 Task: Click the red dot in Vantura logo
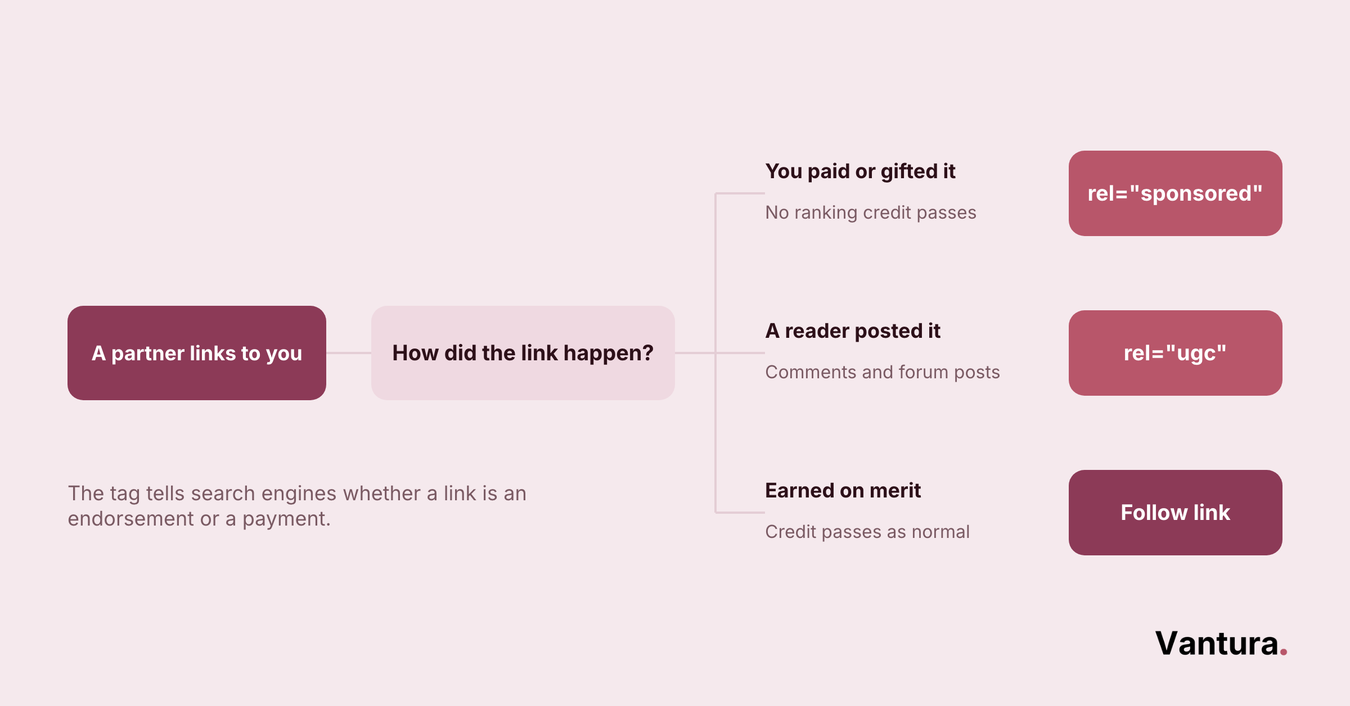(x=1284, y=652)
